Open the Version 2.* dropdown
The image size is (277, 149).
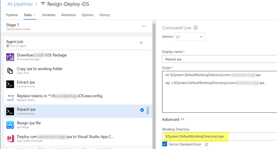tap(189, 37)
